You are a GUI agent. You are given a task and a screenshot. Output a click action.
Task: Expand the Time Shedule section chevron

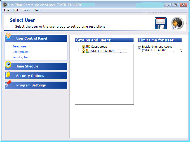63,66
